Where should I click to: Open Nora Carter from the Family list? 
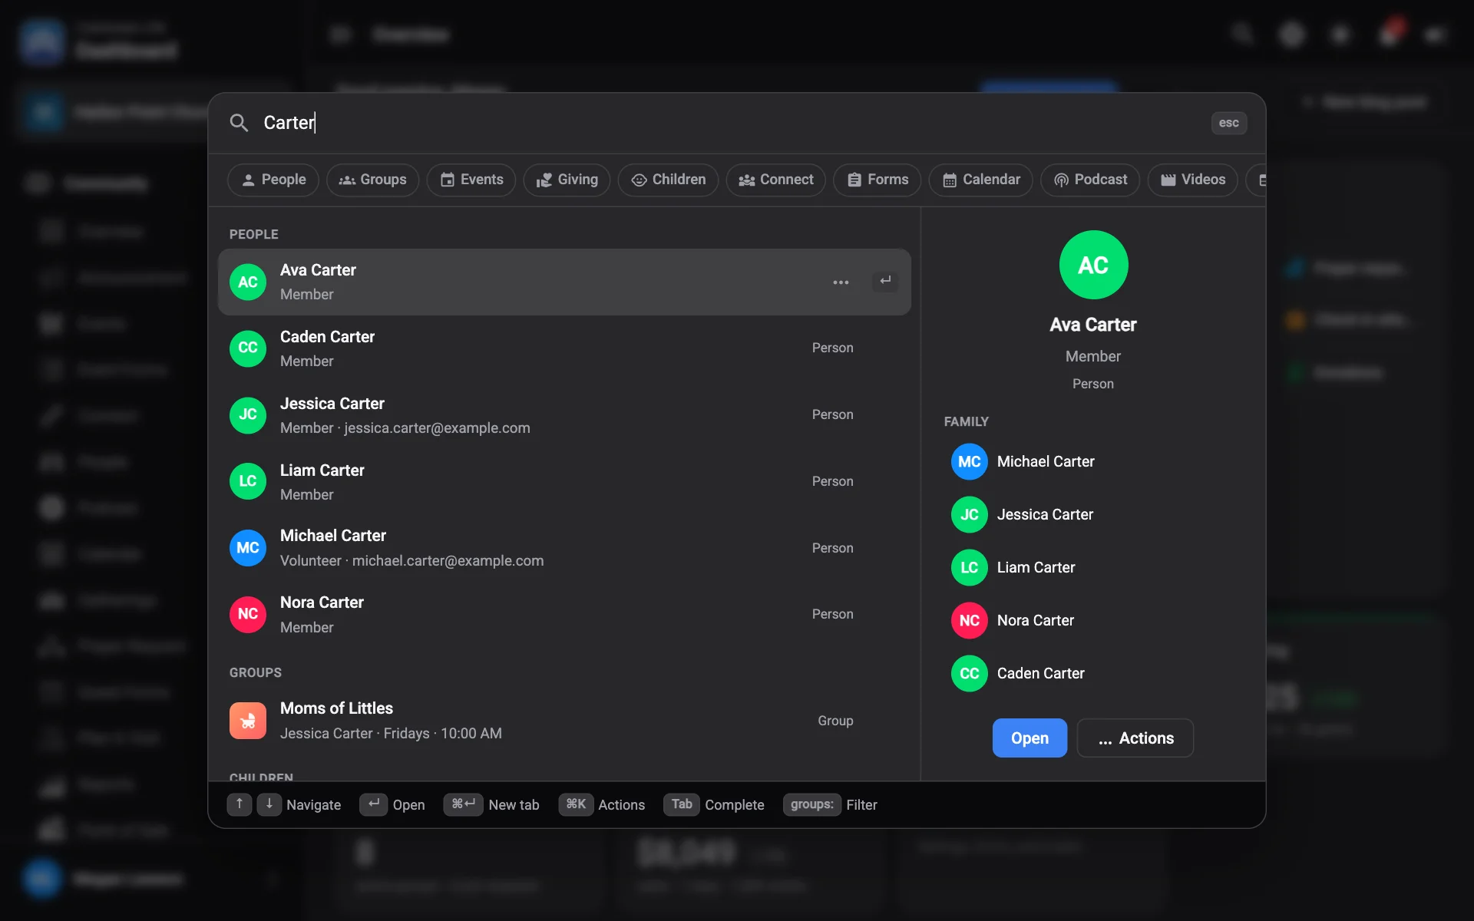tap(1093, 620)
